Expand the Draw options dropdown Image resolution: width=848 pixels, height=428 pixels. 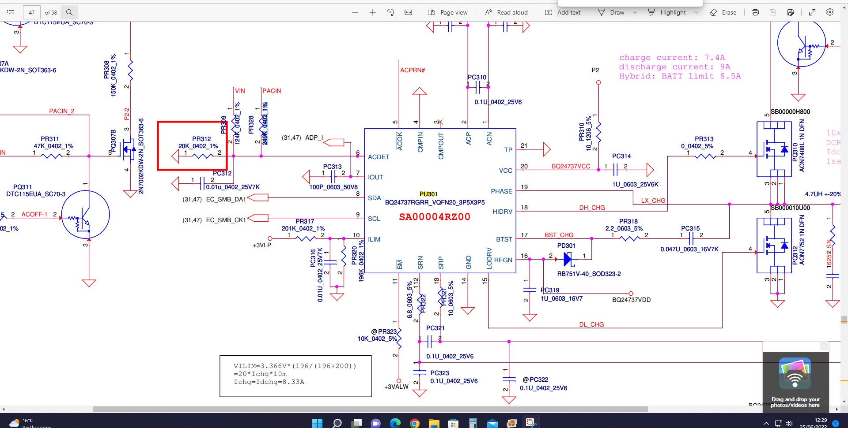pyautogui.click(x=635, y=12)
